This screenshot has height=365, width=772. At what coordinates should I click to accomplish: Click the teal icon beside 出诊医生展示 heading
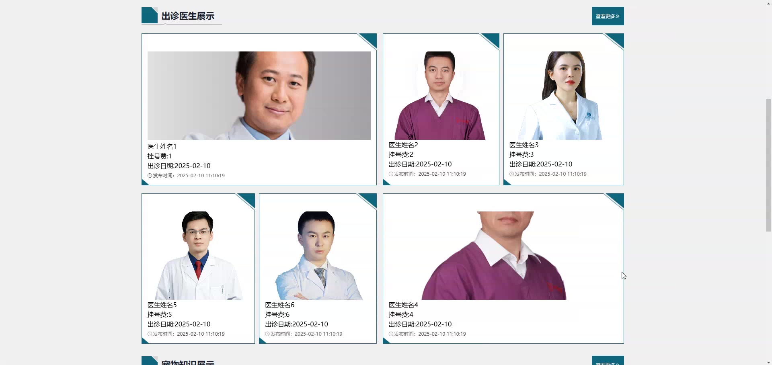pos(150,15)
